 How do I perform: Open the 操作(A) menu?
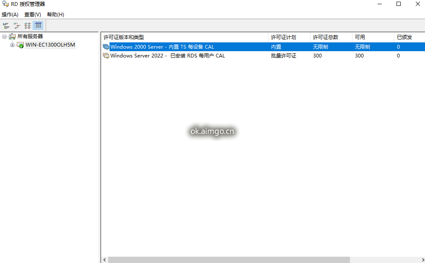pos(10,15)
